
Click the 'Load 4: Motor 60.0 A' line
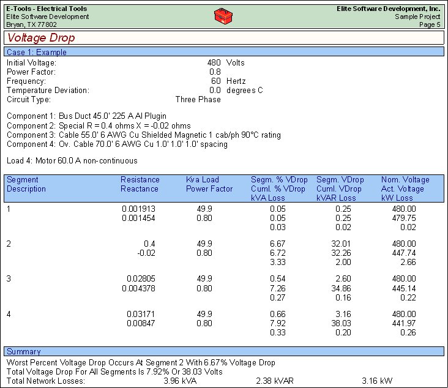coord(72,160)
